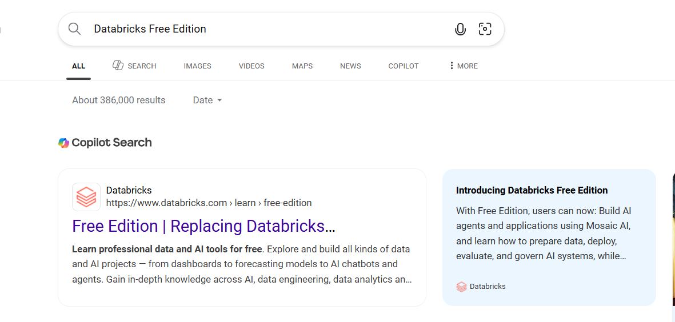The image size is (675, 322).
Task: Click the three-dot More icon
Action: click(x=452, y=66)
